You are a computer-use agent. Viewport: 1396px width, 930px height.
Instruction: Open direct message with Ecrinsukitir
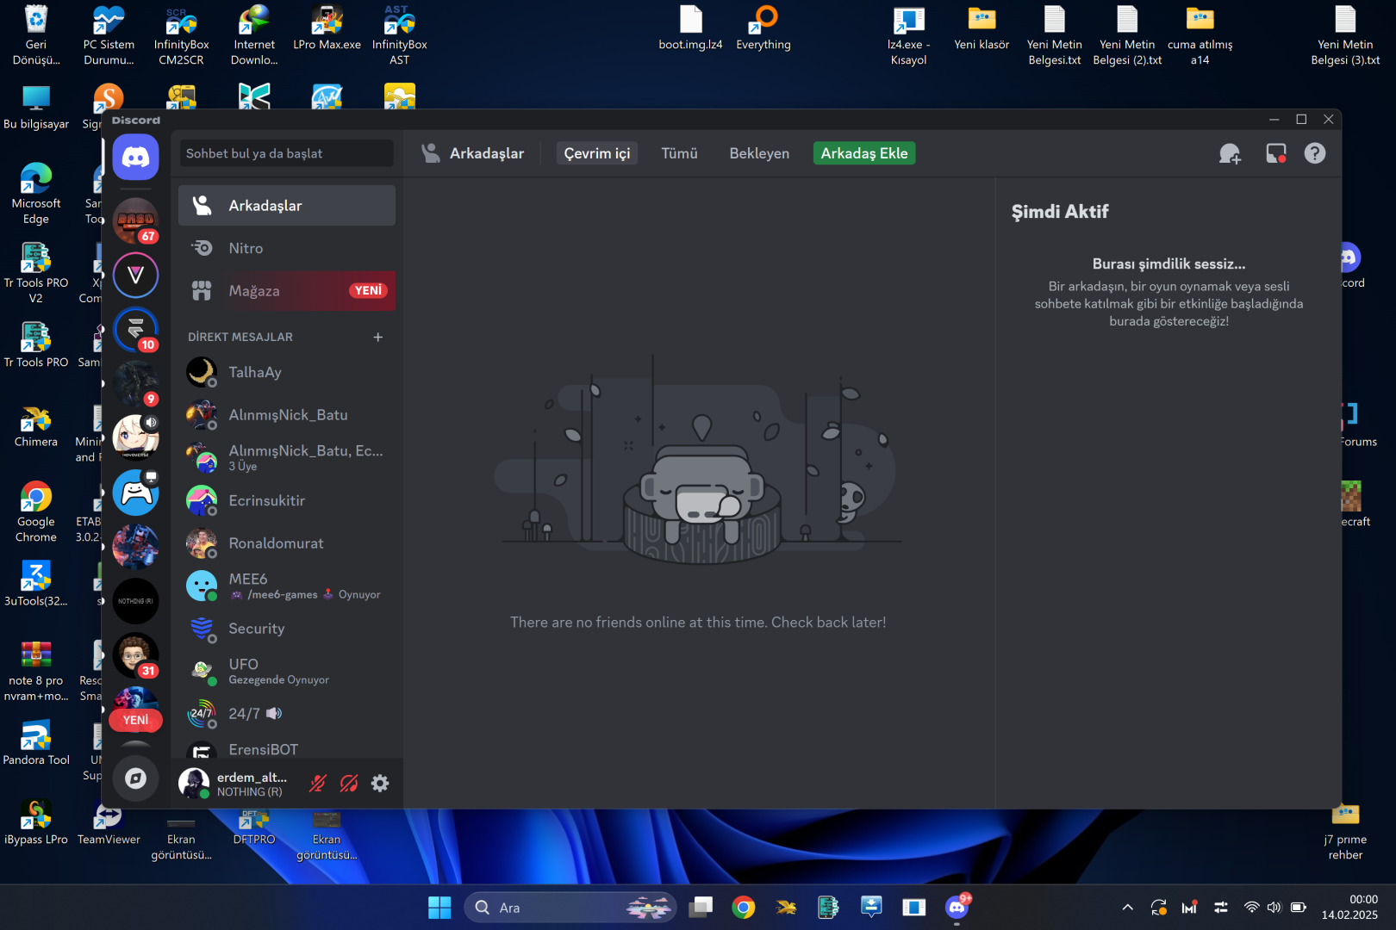click(x=287, y=500)
